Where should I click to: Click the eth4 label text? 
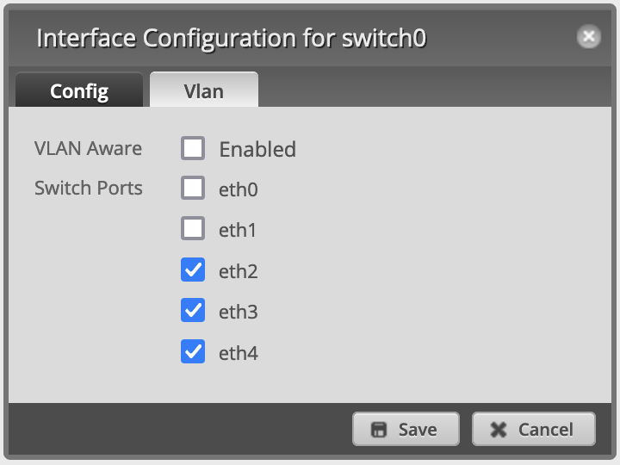click(239, 353)
